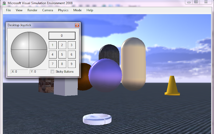Close the Desktop Joystick window
The height and width of the screenshot is (134, 214).
(77, 25)
